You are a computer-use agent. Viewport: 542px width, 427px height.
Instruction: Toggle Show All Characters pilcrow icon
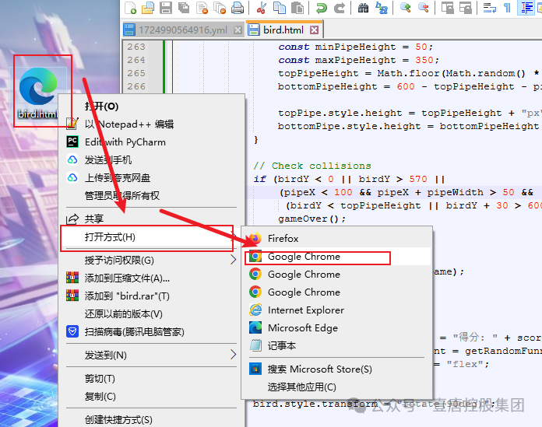tap(507, 7)
